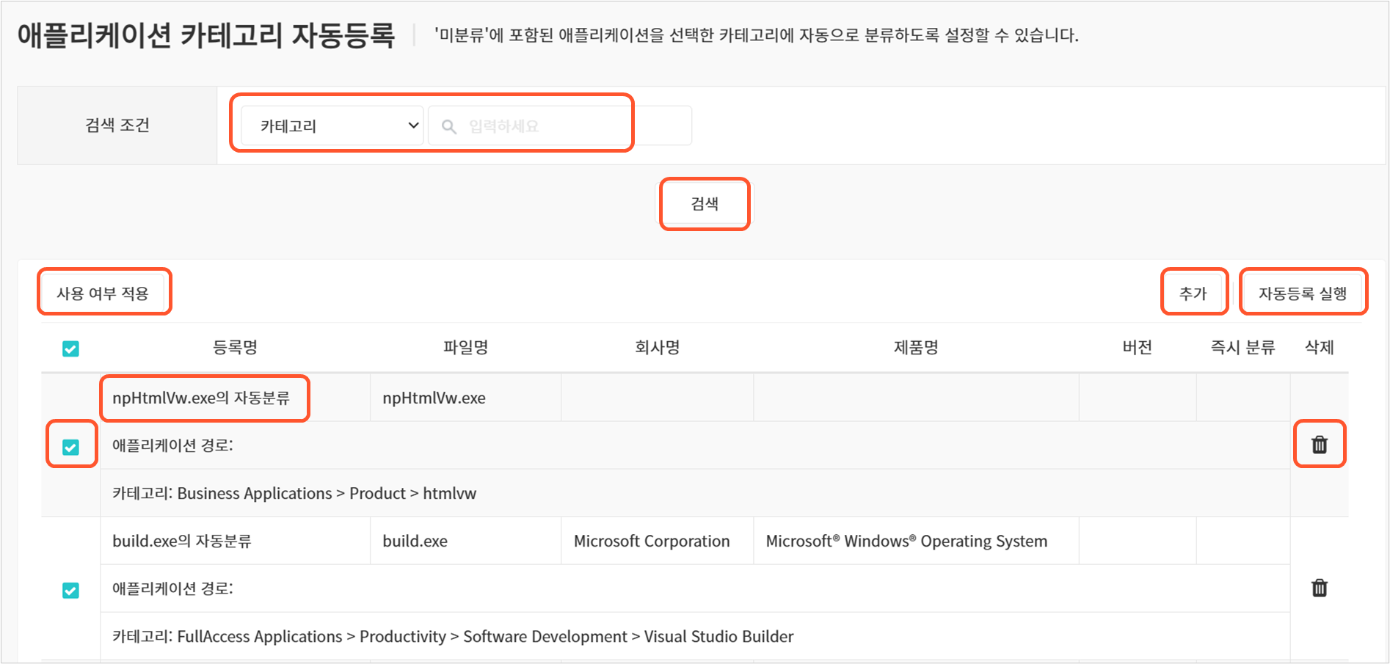The width and height of the screenshot is (1390, 664).
Task: Open the build.exe의 자동분류 entry
Action: (182, 541)
